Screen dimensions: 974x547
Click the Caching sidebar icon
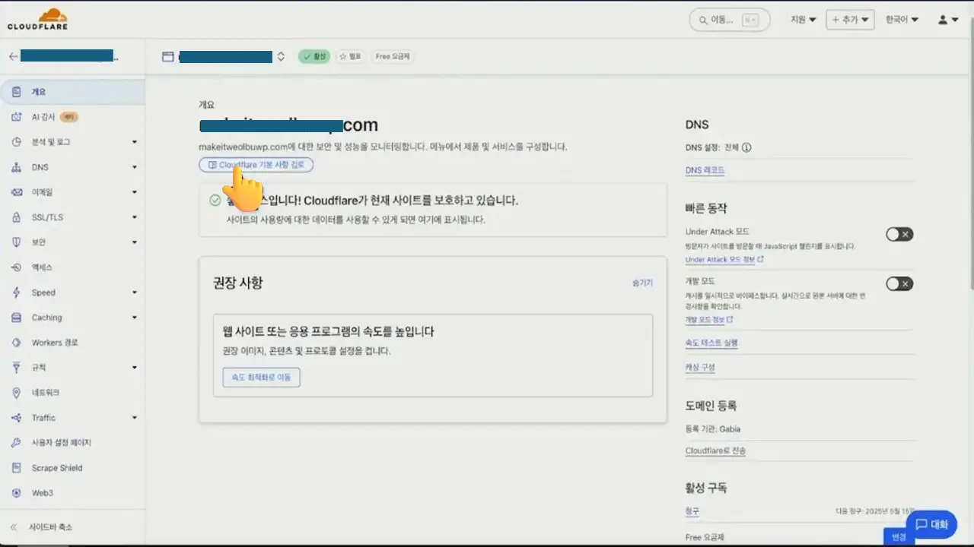[x=16, y=318]
